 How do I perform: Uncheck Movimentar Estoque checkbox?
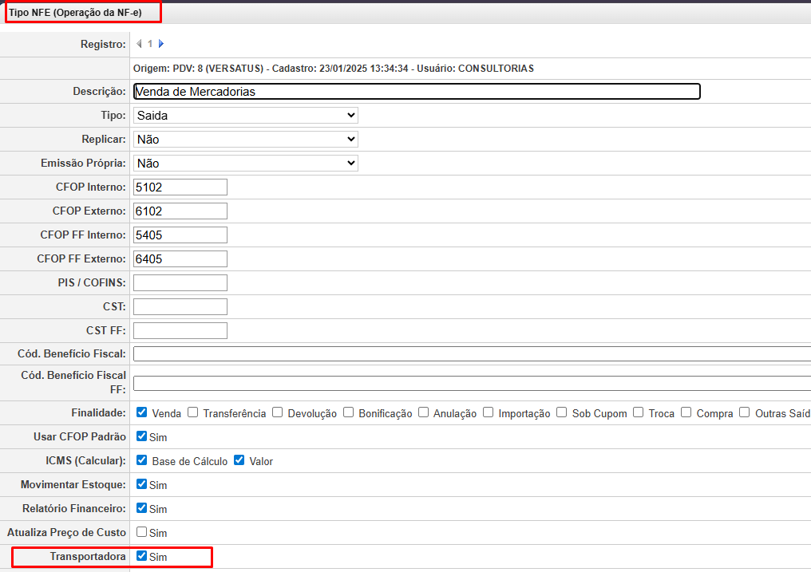coord(142,484)
